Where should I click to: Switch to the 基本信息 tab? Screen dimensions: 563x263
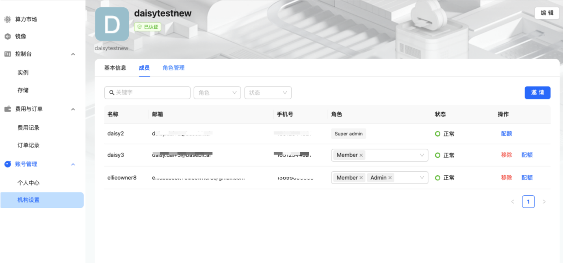click(115, 68)
